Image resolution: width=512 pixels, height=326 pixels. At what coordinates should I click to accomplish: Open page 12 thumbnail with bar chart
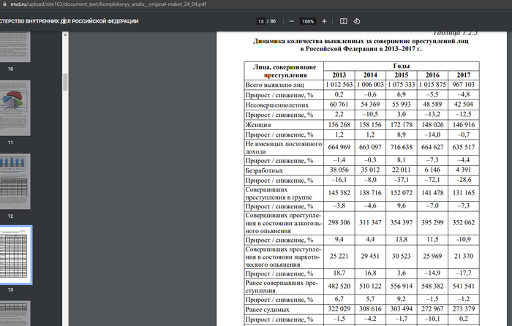pos(15,181)
